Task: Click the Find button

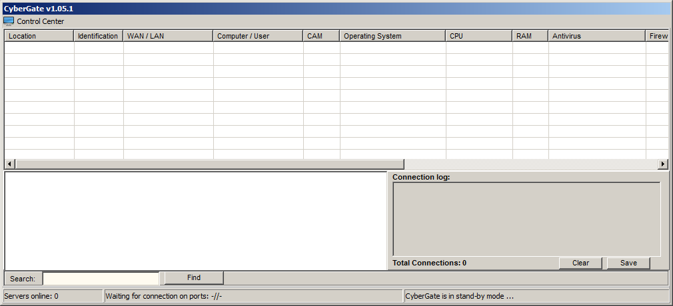Action: click(x=194, y=278)
